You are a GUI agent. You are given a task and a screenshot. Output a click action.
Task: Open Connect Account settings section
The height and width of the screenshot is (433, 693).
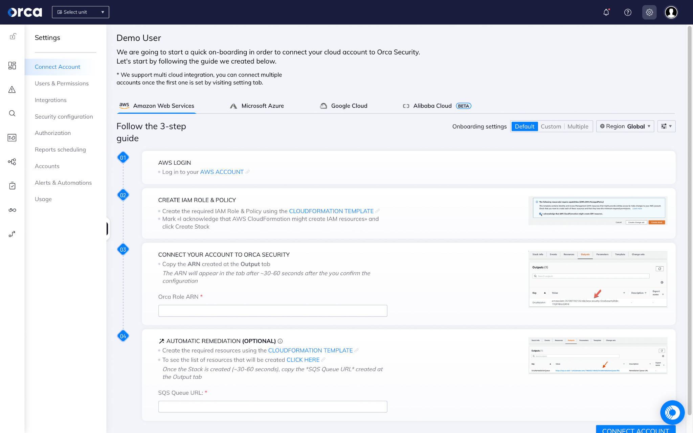pos(58,67)
